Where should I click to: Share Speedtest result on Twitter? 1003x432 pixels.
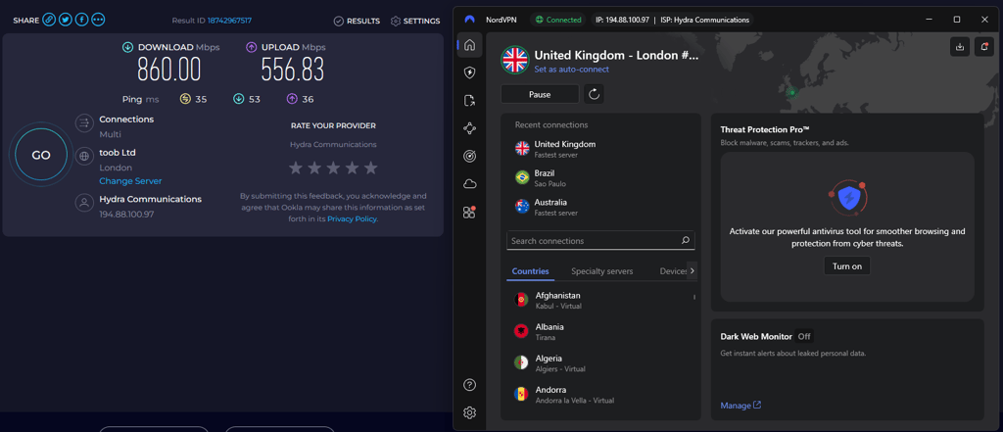[x=66, y=20]
